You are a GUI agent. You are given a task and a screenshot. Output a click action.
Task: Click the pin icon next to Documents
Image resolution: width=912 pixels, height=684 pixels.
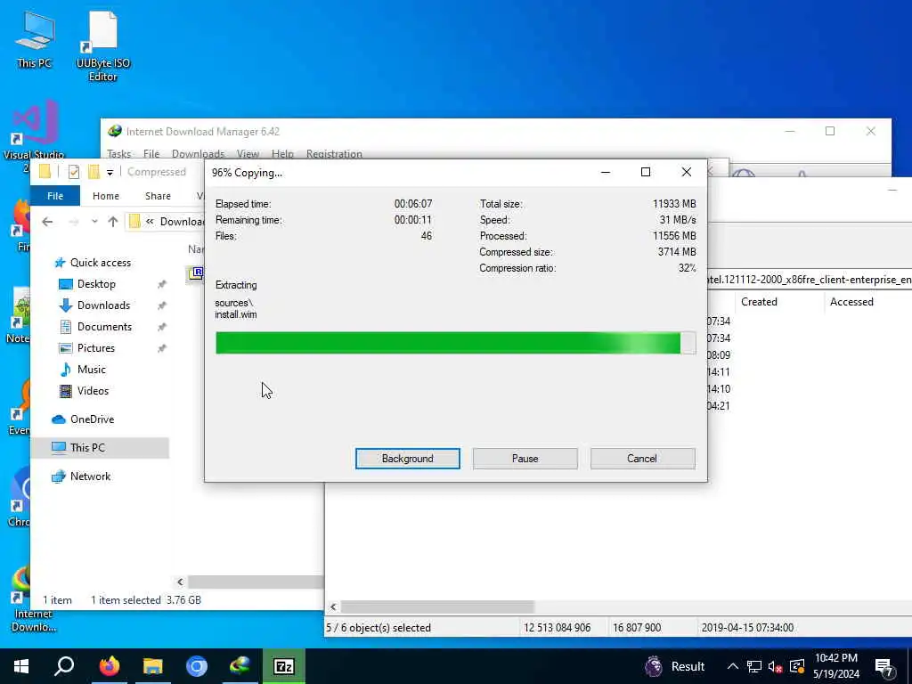[162, 328]
